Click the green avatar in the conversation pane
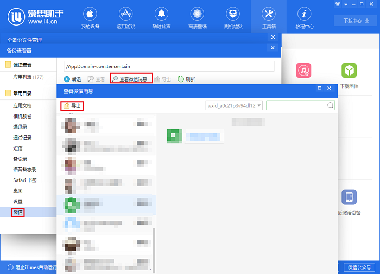 tap(175, 136)
